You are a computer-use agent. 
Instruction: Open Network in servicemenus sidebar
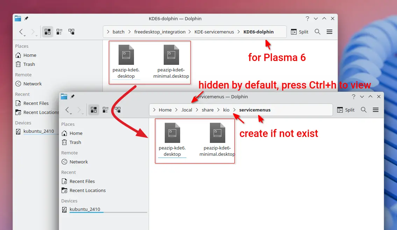[75, 162]
